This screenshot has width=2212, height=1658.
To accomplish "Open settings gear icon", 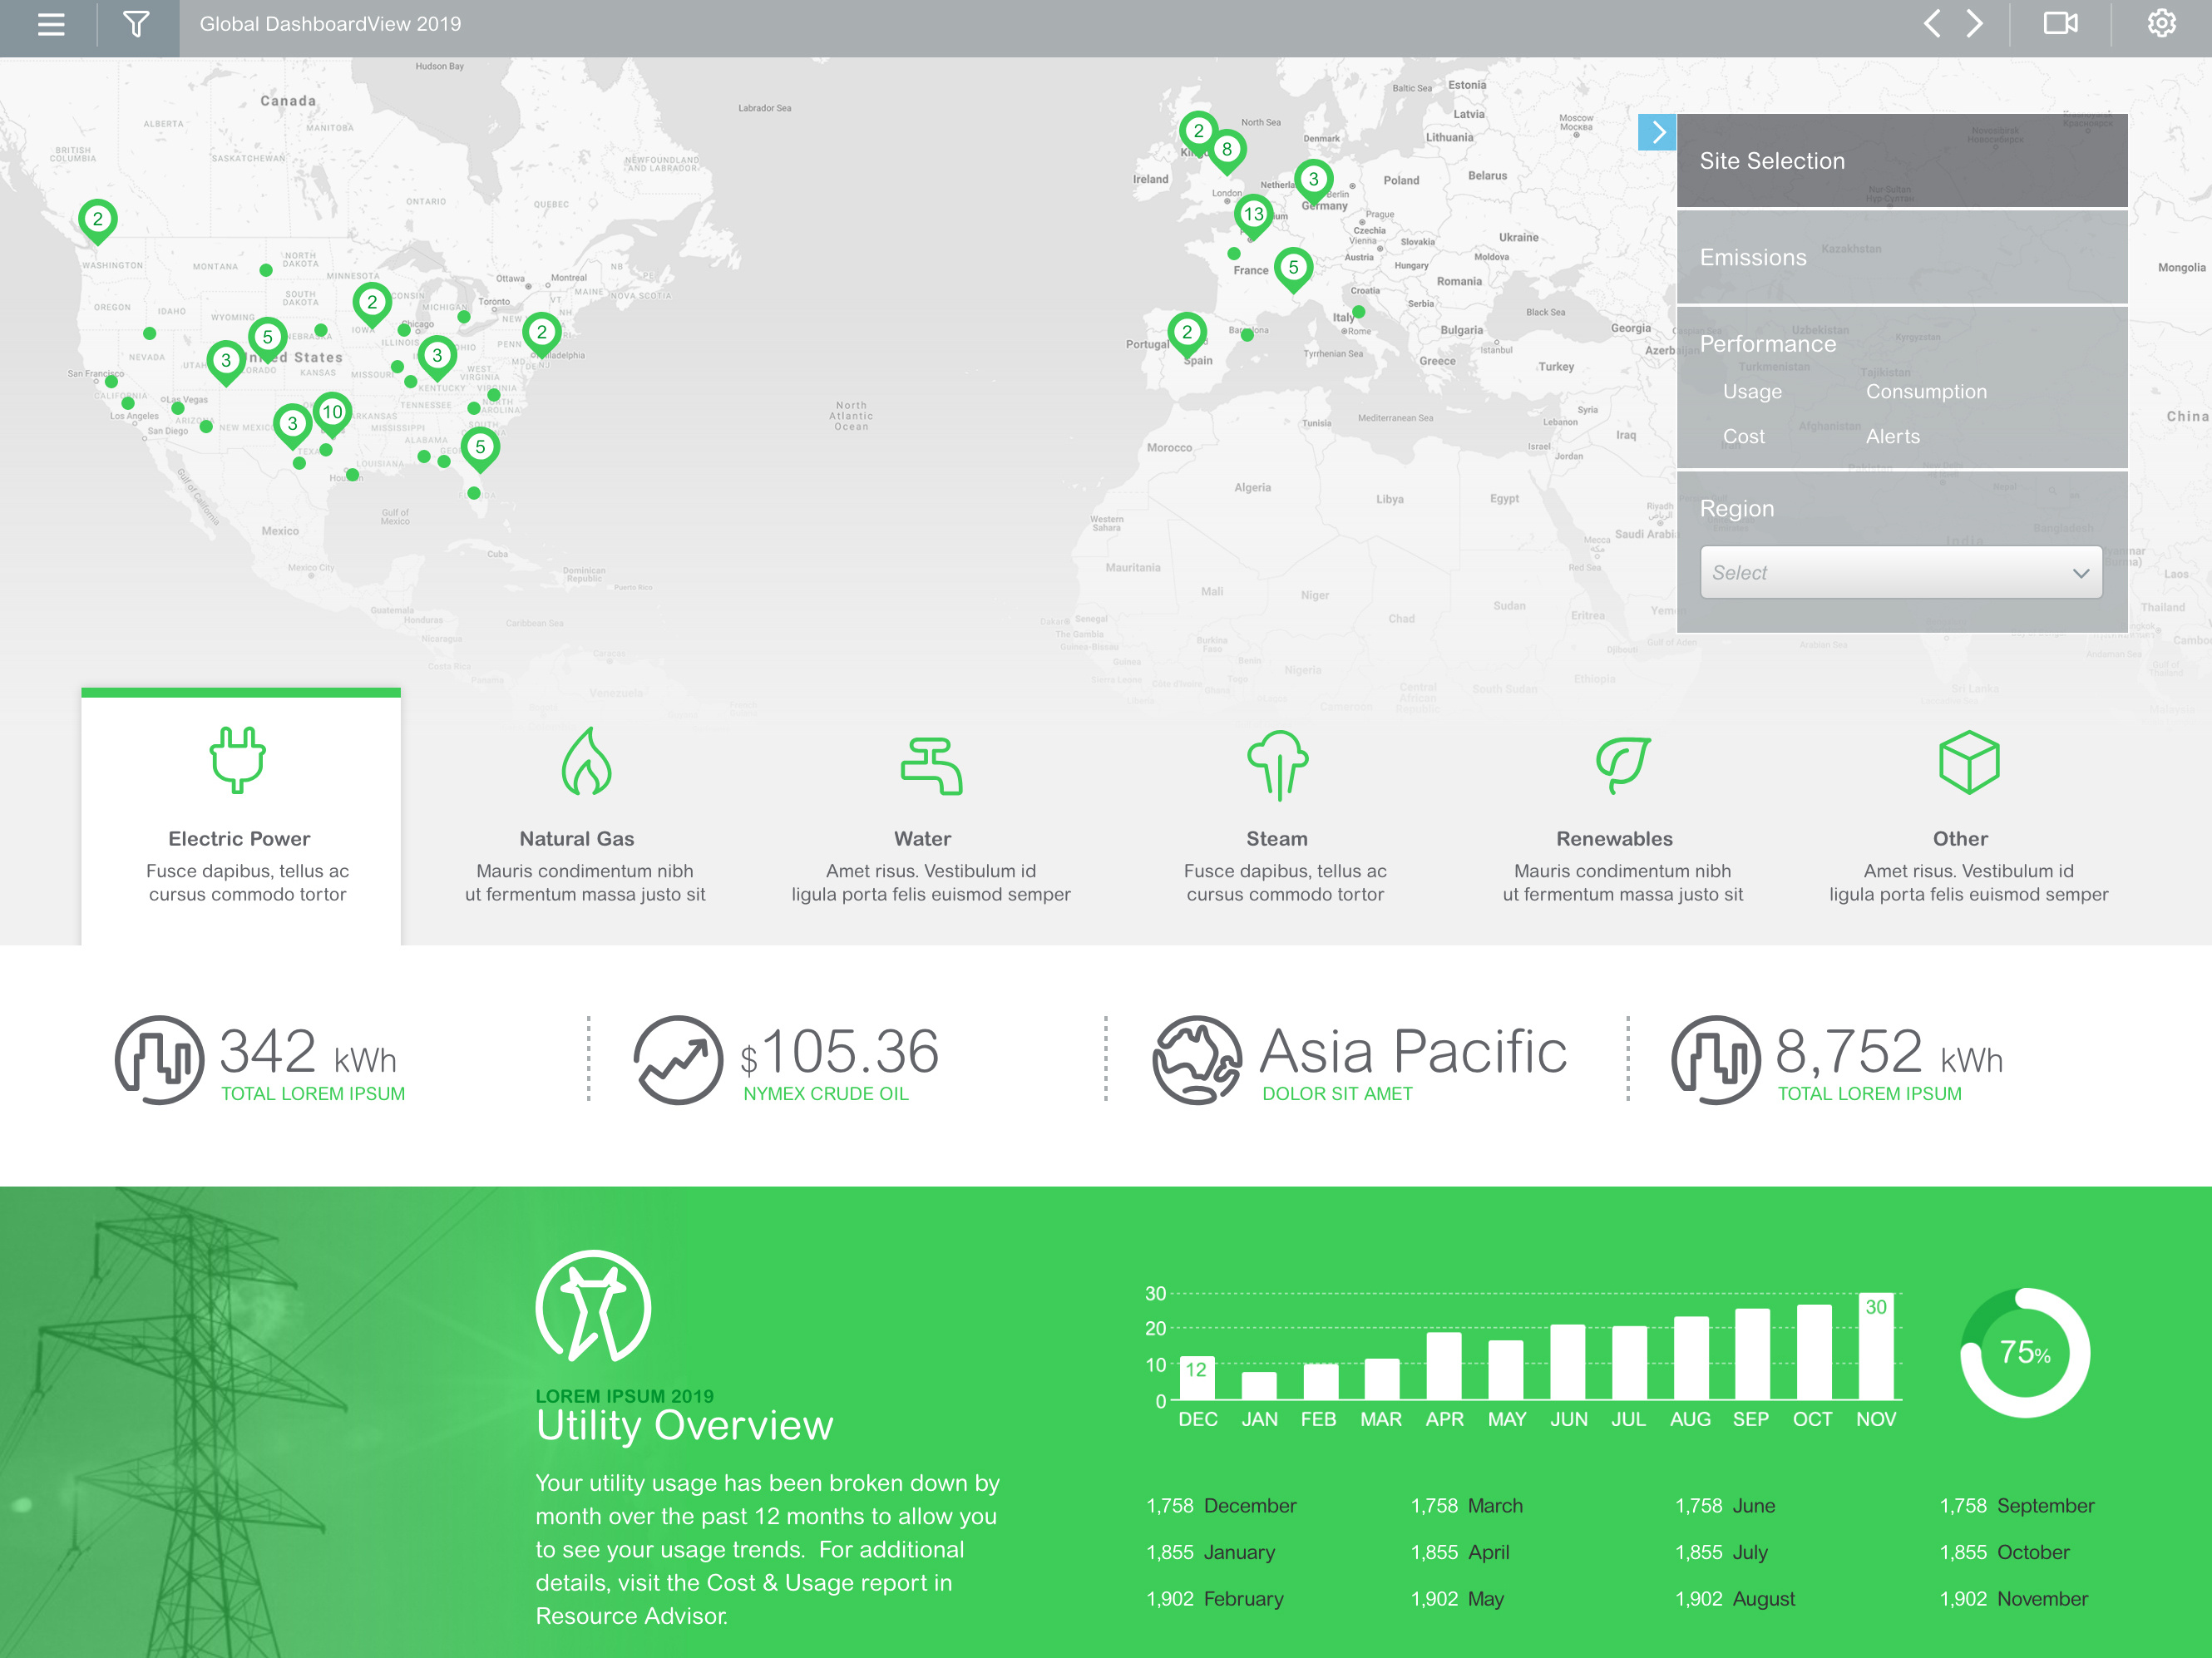I will tap(2161, 23).
